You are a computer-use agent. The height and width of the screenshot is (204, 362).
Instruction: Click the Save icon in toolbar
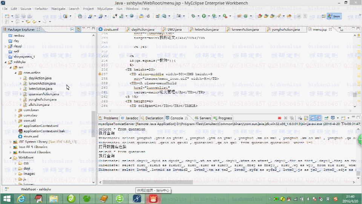click(17, 16)
